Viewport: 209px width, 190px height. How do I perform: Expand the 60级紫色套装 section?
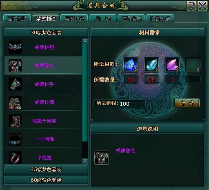46,180
